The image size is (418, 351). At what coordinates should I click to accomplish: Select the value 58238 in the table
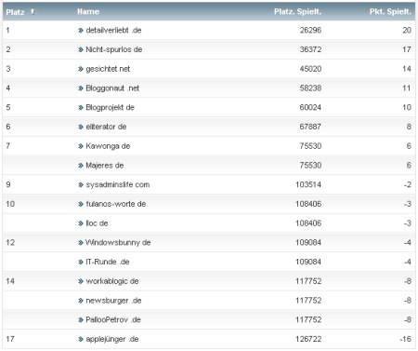310,88
